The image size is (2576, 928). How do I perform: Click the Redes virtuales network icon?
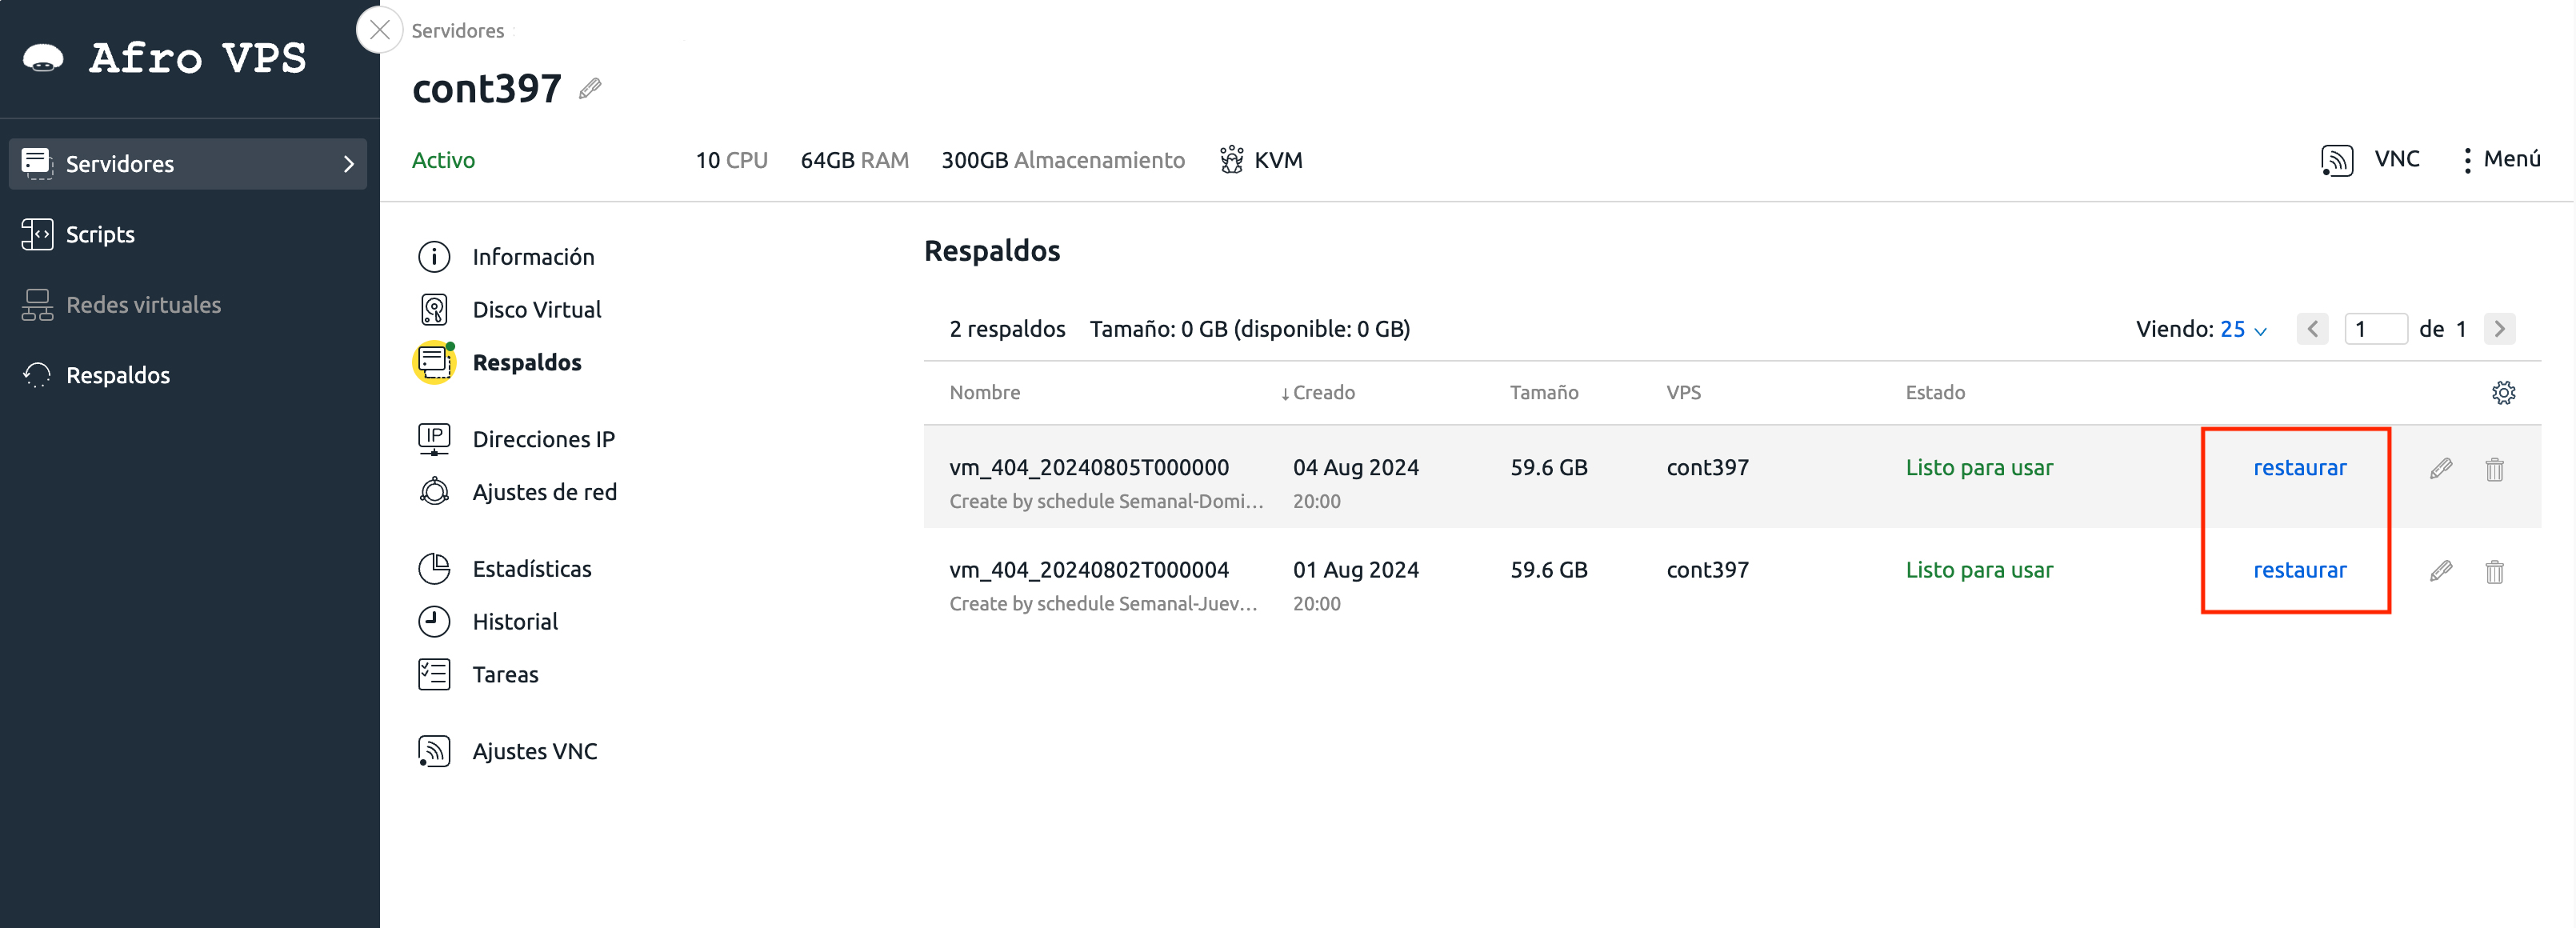pos(37,305)
